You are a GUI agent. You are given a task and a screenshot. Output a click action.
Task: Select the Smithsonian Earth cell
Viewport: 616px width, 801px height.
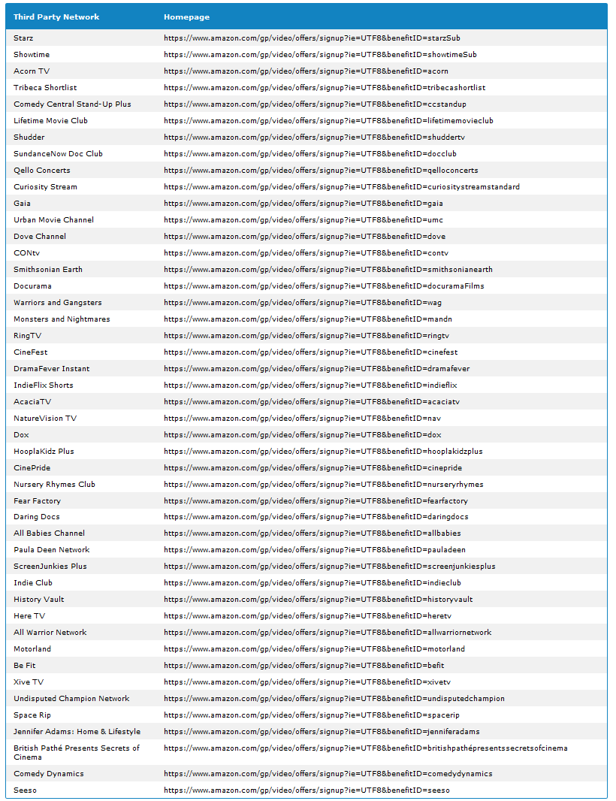tap(48, 269)
